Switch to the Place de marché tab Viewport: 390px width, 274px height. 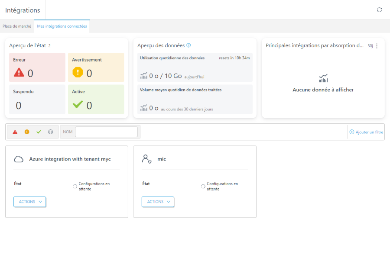coord(17,26)
